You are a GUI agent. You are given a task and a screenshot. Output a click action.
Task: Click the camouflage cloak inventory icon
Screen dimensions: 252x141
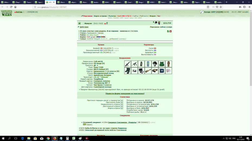pos(169,64)
